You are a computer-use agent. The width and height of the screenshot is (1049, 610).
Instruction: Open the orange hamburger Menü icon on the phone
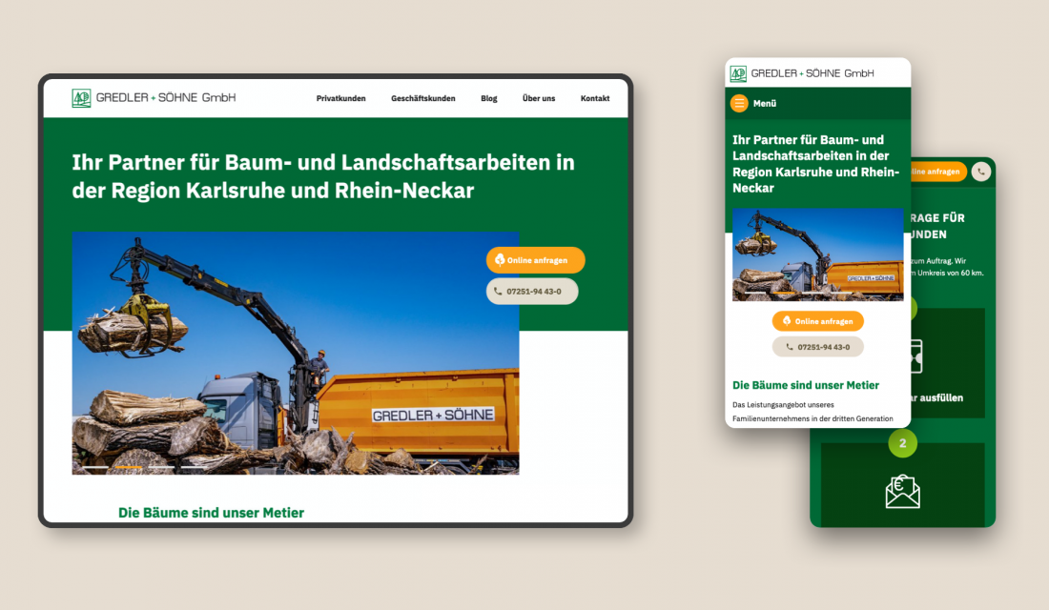point(738,103)
